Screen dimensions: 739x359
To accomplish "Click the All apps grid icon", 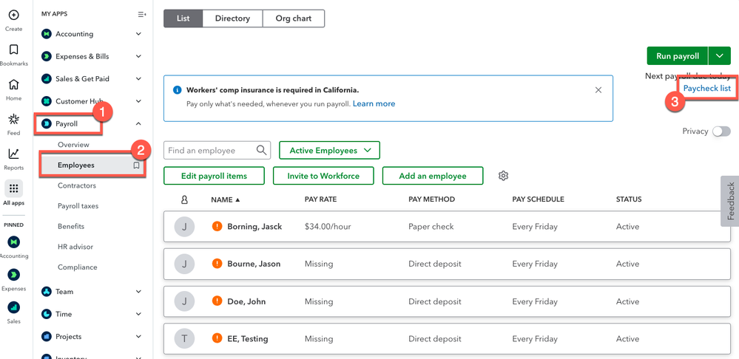I will coord(13,189).
